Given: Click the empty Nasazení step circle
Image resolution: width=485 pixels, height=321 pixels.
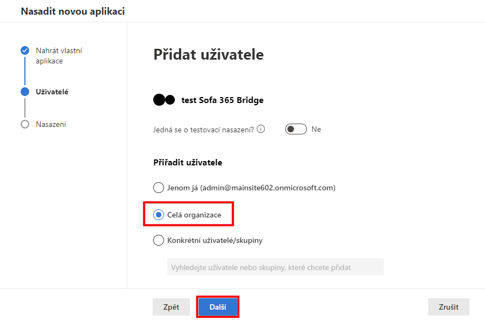Looking at the screenshot, I should (25, 124).
